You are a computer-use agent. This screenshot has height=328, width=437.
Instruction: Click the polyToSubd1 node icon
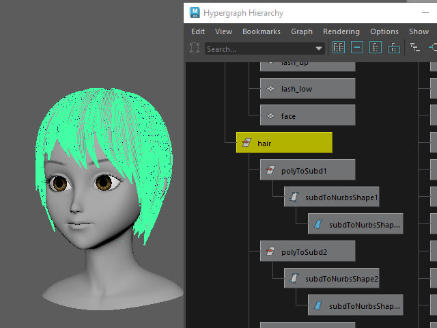(270, 170)
